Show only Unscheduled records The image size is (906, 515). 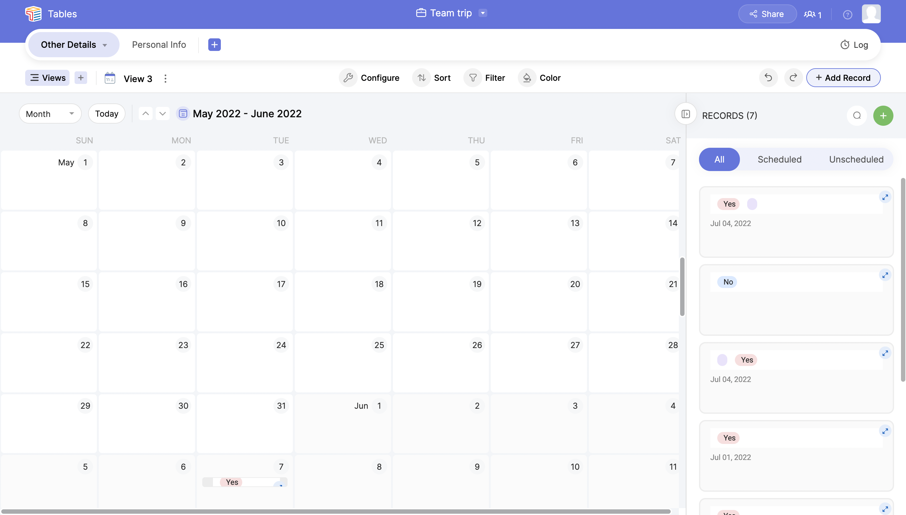tap(856, 159)
